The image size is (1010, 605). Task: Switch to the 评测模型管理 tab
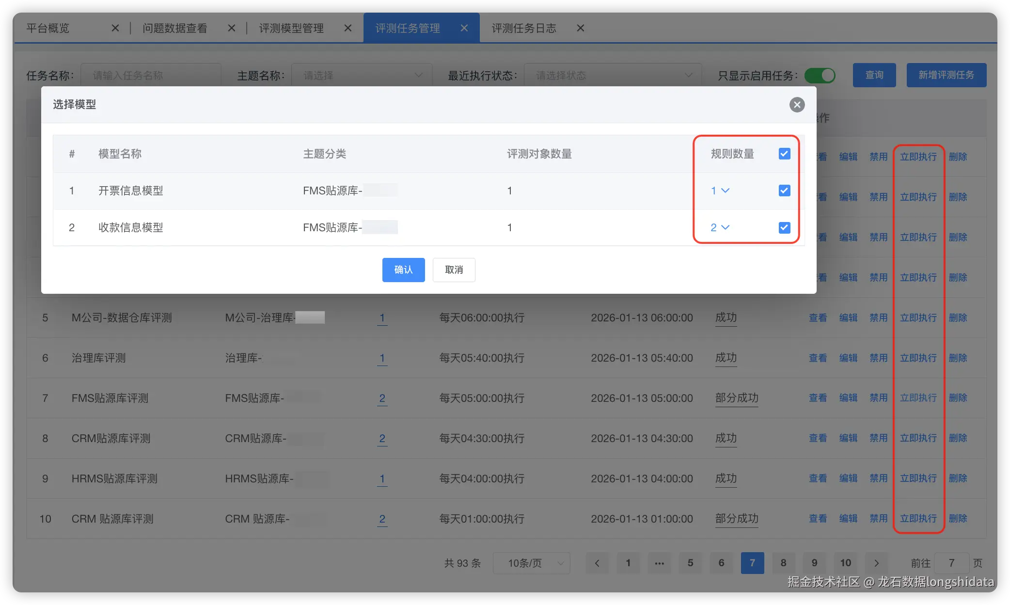click(291, 28)
